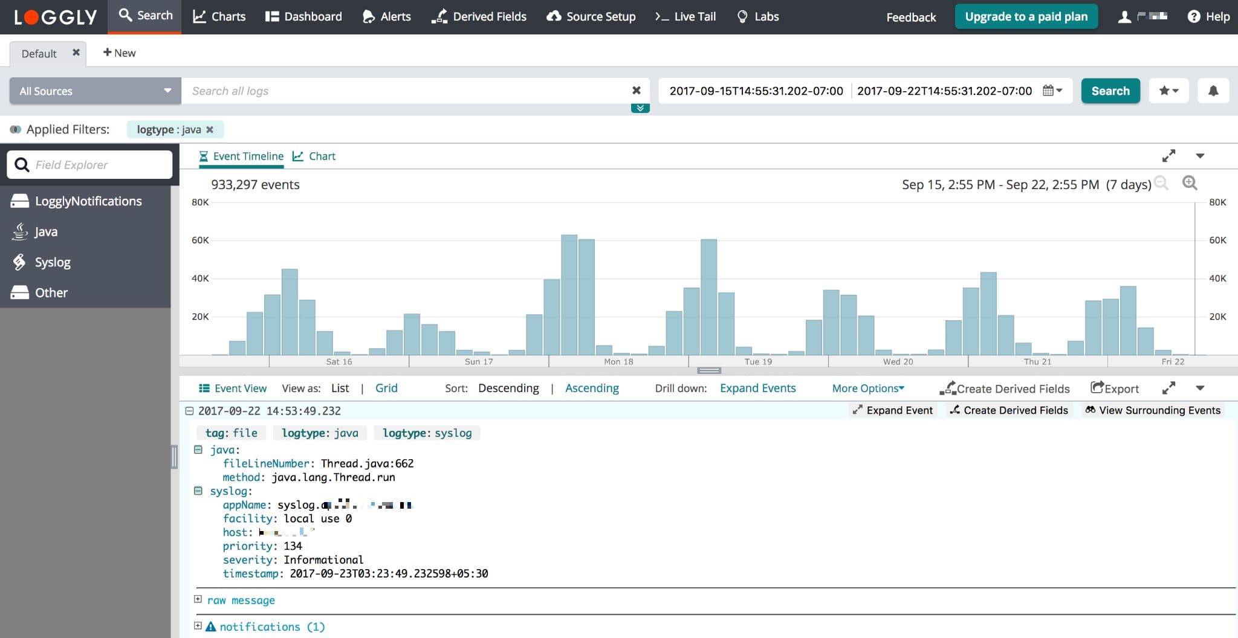
Task: Open More Options dropdown
Action: pos(867,388)
